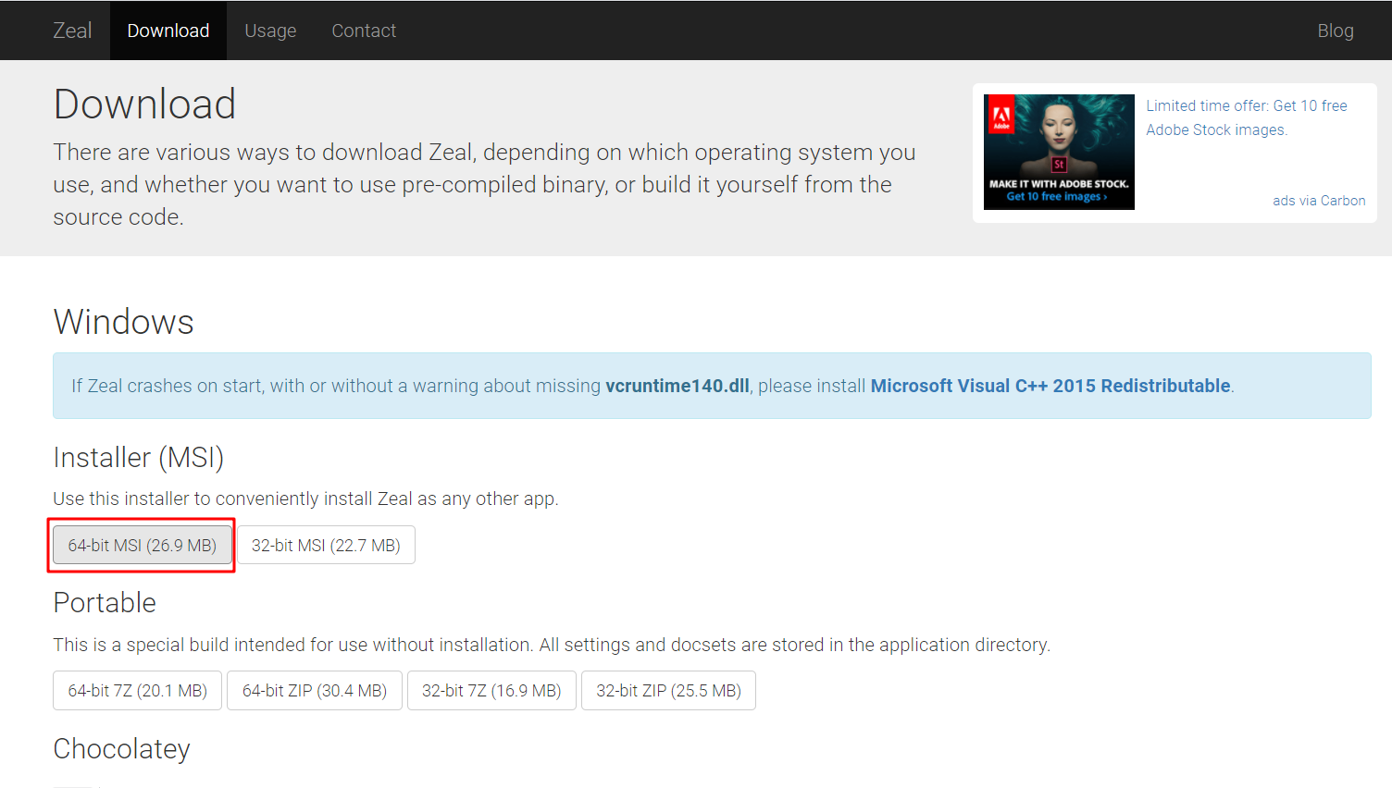
Task: Download the 32-bit 7Z (16.9 MB) portable
Action: click(x=491, y=691)
